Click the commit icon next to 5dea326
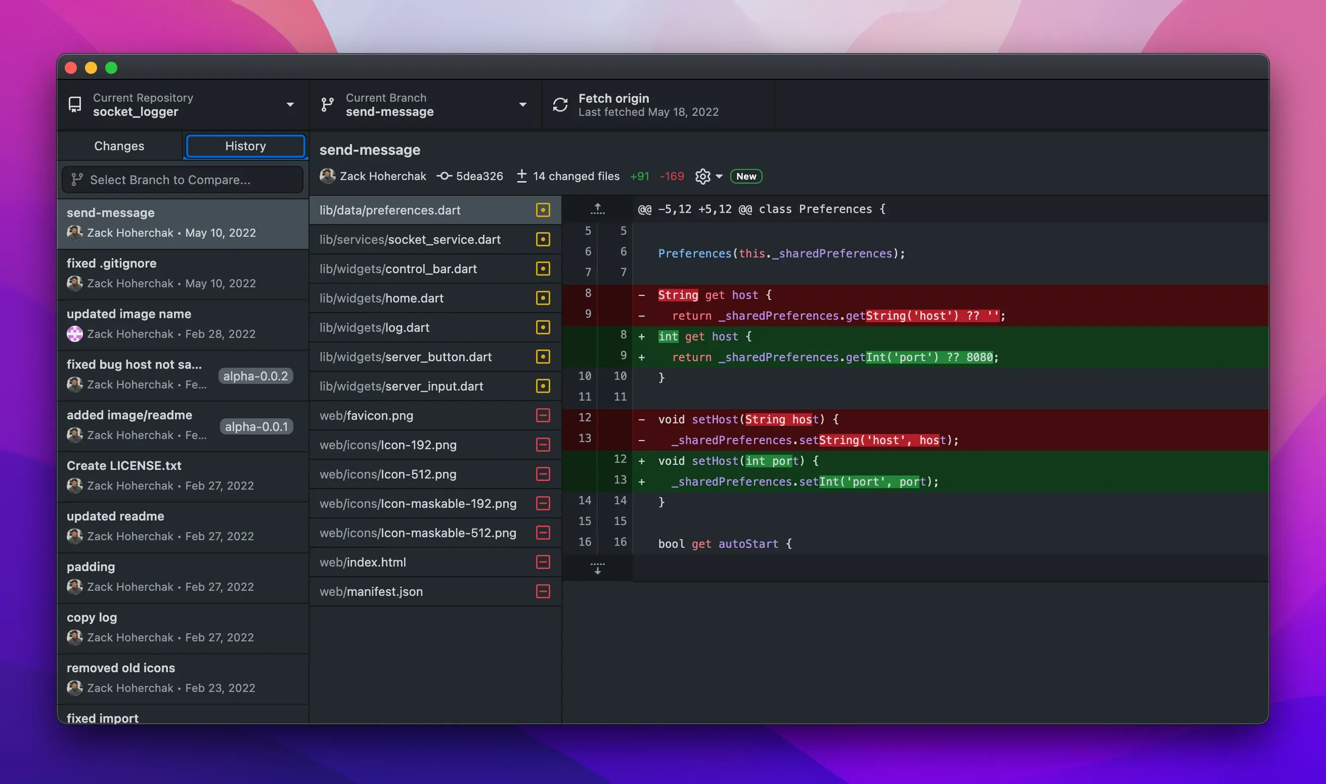This screenshot has width=1326, height=784. tap(444, 176)
